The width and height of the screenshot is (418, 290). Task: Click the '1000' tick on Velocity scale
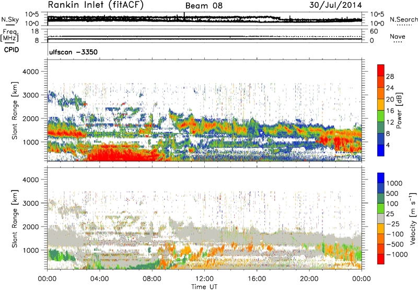pyautogui.click(x=394, y=183)
